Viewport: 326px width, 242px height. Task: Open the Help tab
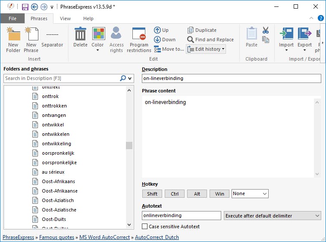pyautogui.click(x=88, y=18)
